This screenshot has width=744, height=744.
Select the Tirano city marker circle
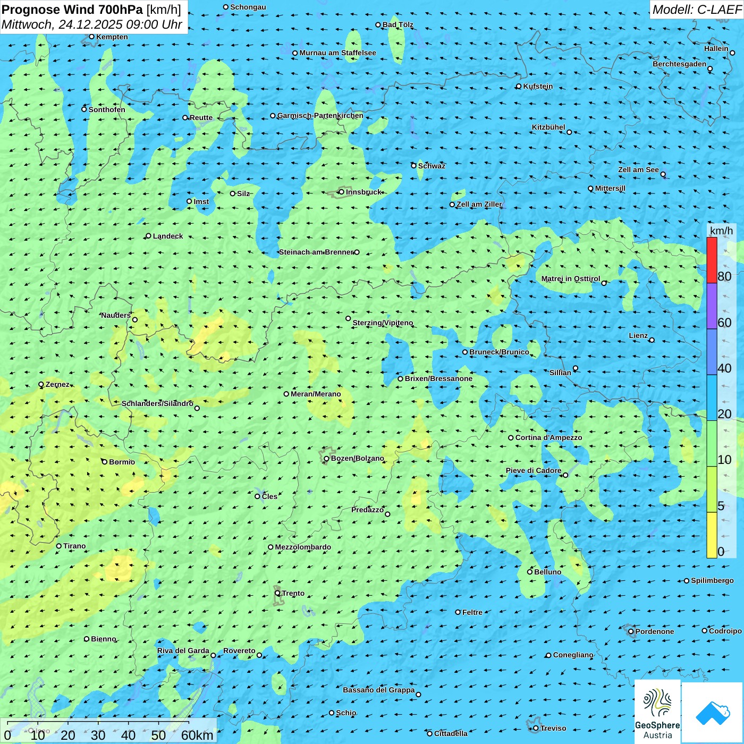click(59, 546)
